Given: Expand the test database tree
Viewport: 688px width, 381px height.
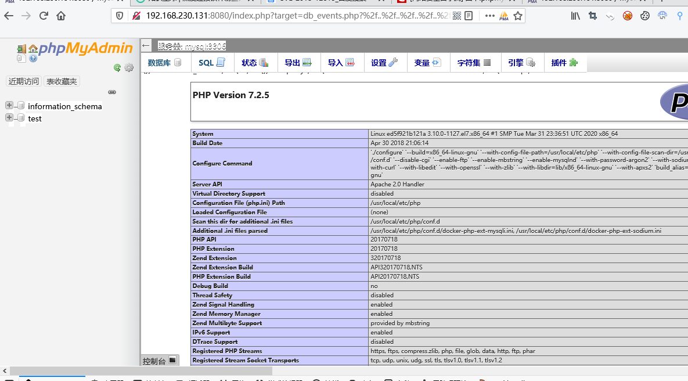Looking at the screenshot, I should [9, 118].
